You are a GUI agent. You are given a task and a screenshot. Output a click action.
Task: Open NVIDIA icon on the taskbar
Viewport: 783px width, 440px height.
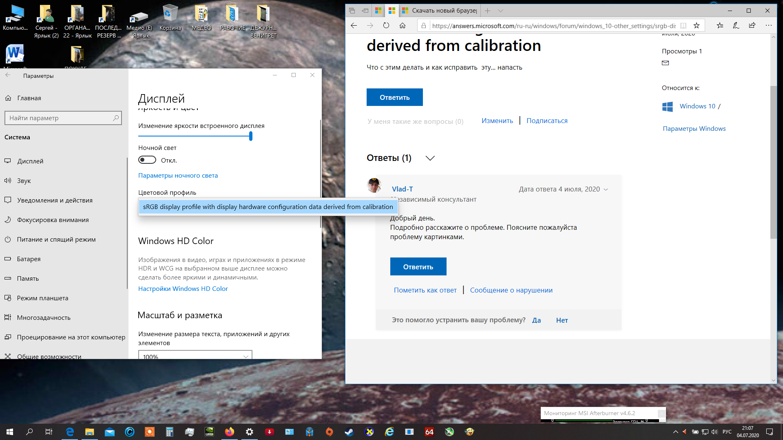209,432
